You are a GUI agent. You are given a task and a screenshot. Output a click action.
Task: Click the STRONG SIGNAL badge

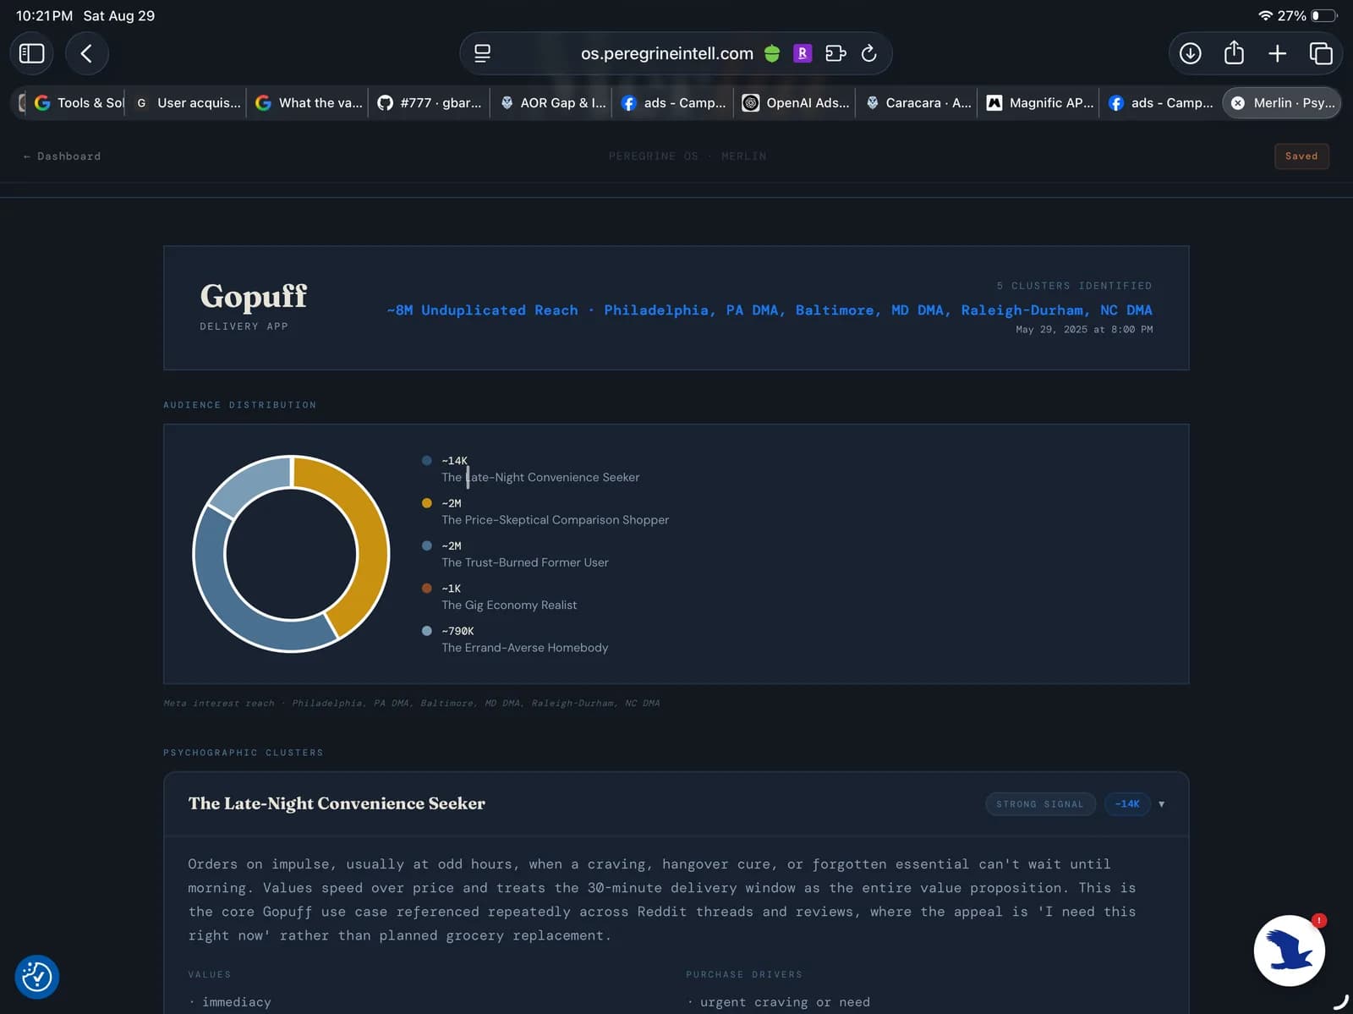(x=1040, y=804)
